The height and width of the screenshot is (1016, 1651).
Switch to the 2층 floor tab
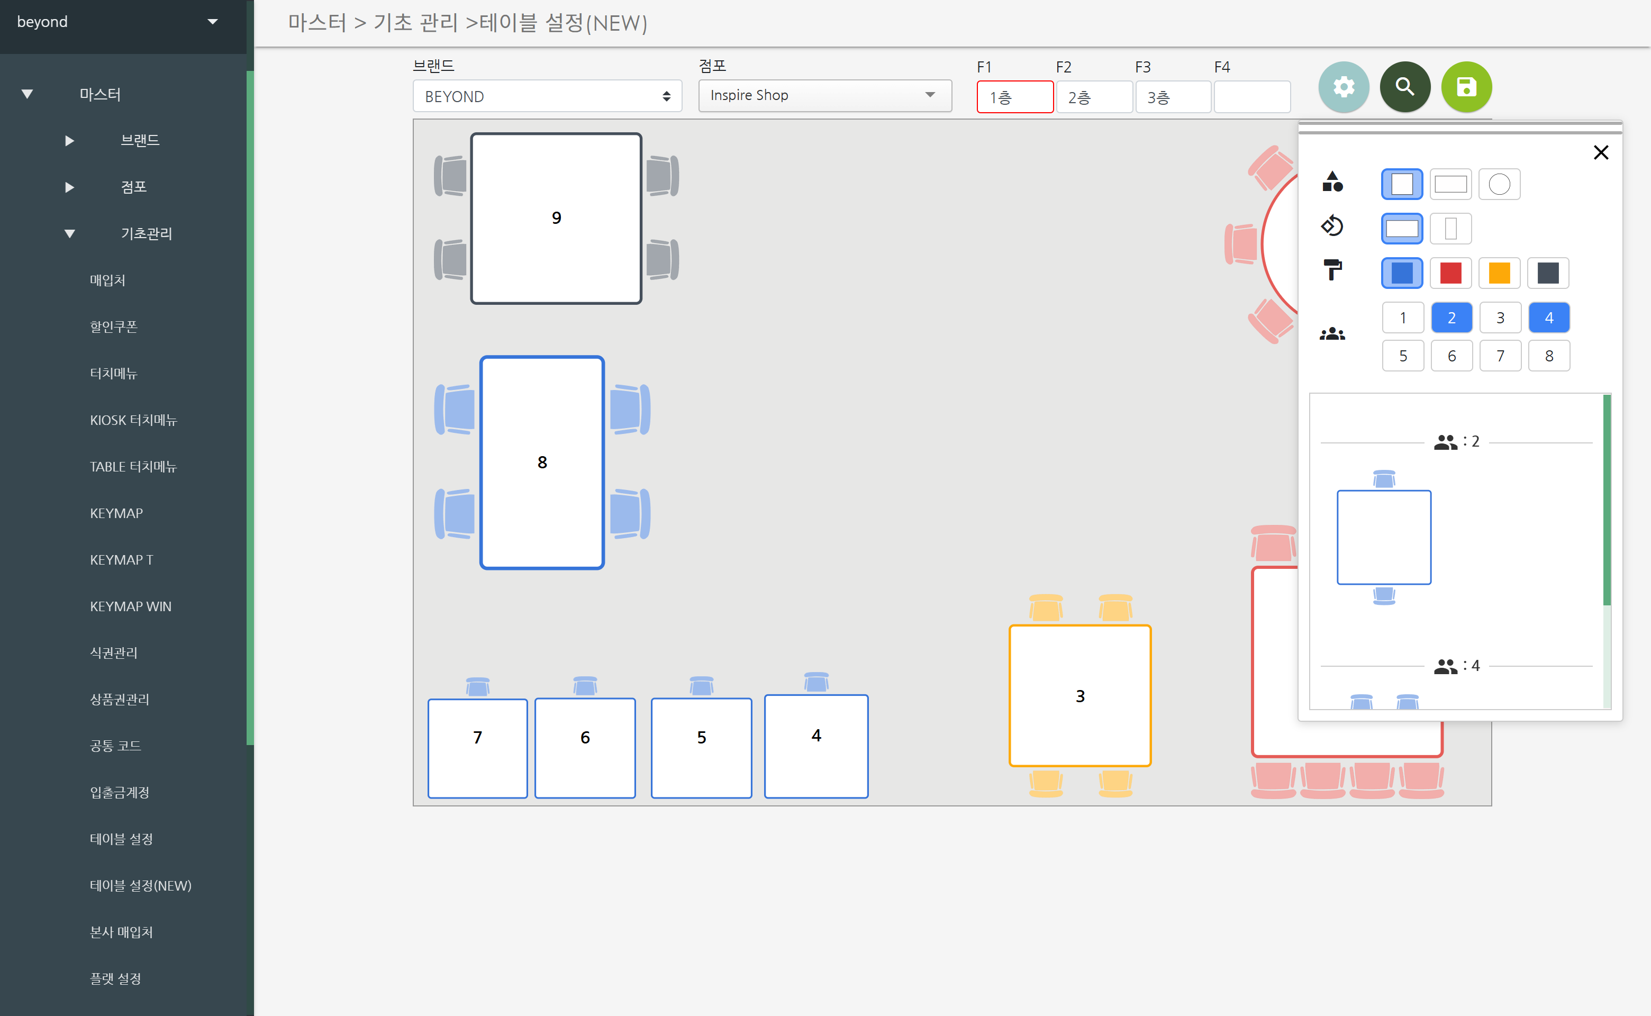pos(1093,97)
